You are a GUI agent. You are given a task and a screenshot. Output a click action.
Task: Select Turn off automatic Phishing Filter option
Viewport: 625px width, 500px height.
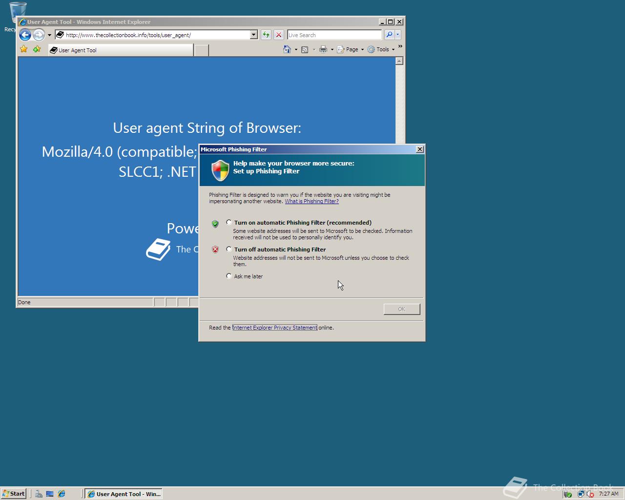tap(229, 249)
